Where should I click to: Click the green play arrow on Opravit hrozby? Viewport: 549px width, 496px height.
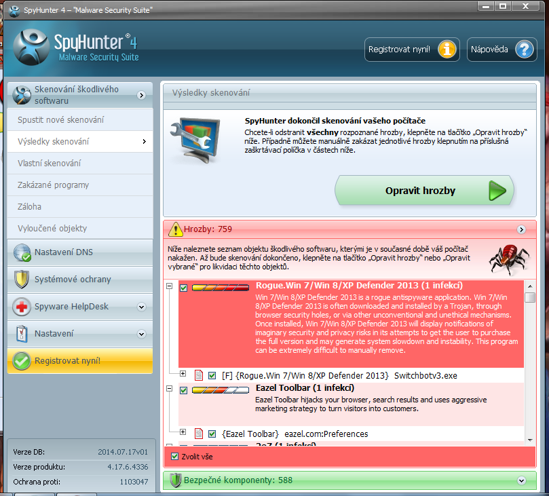497,191
